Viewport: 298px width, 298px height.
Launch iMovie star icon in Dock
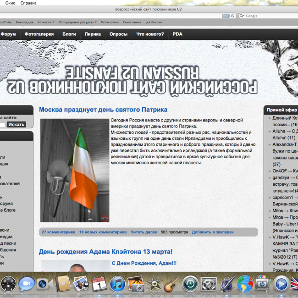(x=154, y=284)
